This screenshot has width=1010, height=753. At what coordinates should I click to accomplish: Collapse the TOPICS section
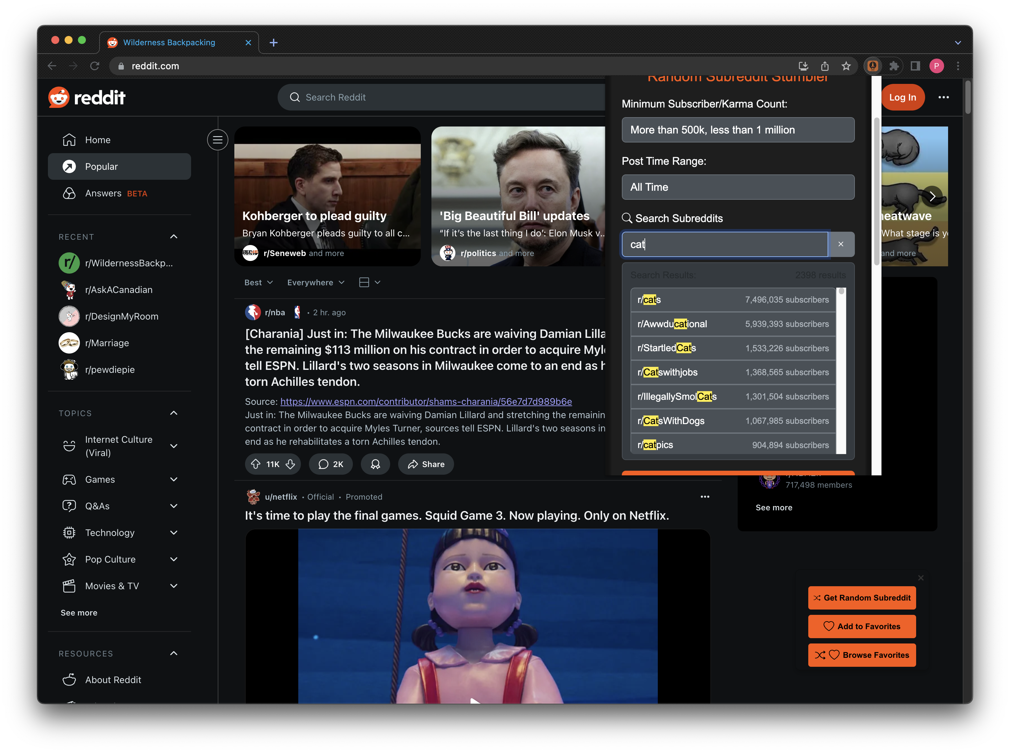(174, 413)
